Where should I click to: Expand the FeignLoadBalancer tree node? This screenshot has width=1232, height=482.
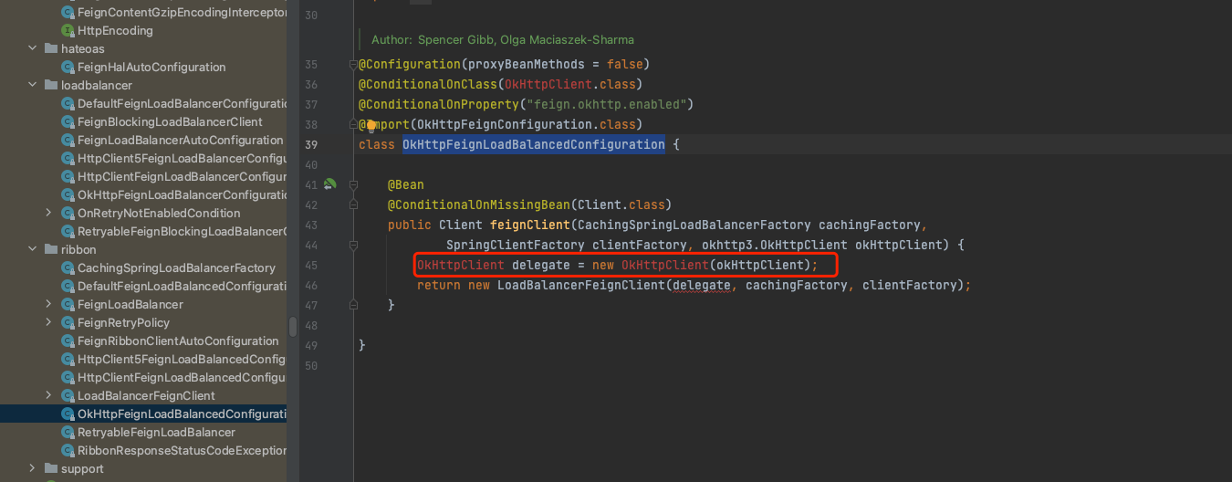(x=48, y=304)
